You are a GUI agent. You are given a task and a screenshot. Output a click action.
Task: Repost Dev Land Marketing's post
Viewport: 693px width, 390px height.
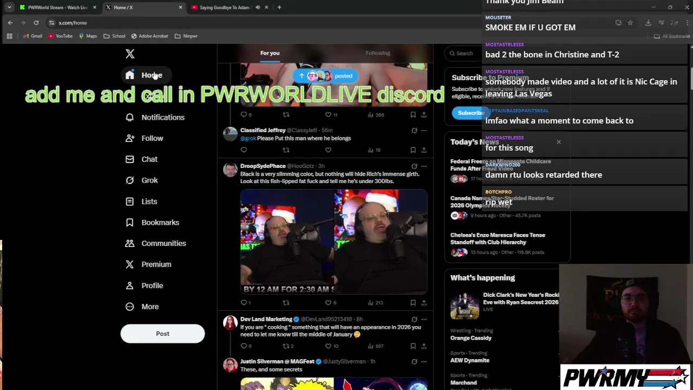pyautogui.click(x=288, y=346)
